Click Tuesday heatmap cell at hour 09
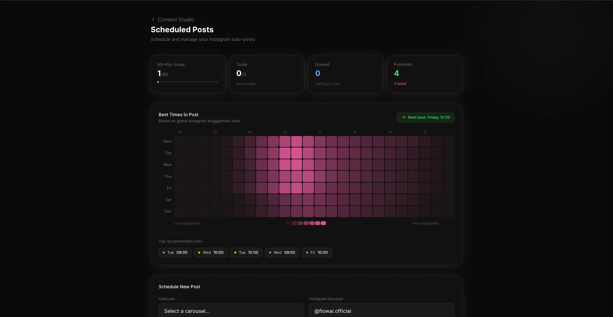Screen dimensions: 613x317 [285, 153]
